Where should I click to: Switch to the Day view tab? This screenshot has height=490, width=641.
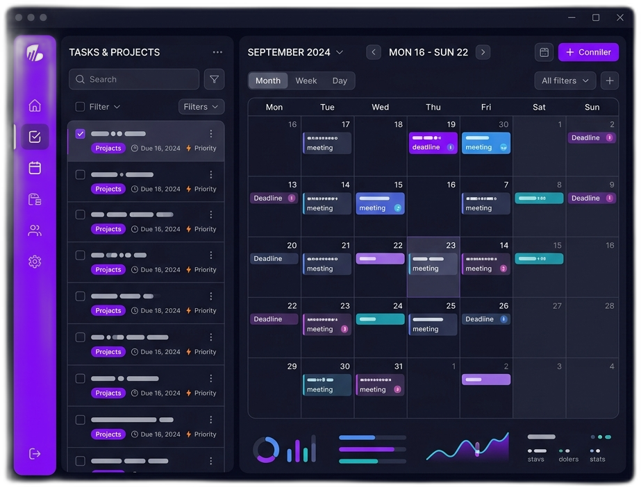pyautogui.click(x=340, y=81)
